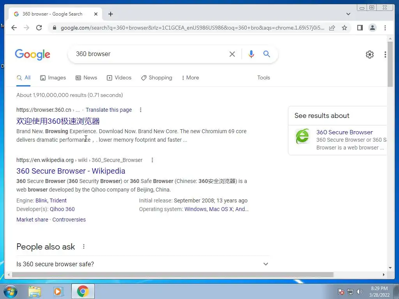Viewport: 399px width, 299px height.
Task: Open options dots for Wikipedia result
Action: (152, 160)
